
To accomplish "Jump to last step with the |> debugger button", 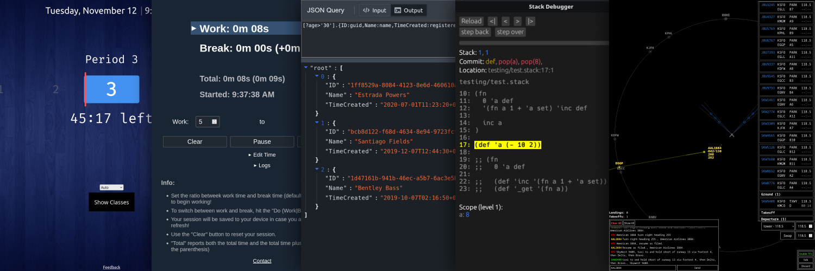I will (530, 21).
